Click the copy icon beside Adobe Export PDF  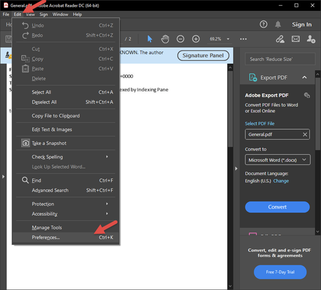tap(307, 95)
